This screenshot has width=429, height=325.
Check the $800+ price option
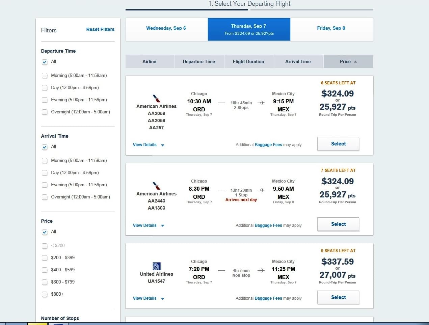(x=45, y=294)
